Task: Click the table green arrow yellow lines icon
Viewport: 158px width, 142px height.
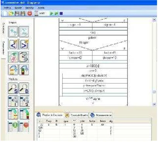Action: coord(13,114)
